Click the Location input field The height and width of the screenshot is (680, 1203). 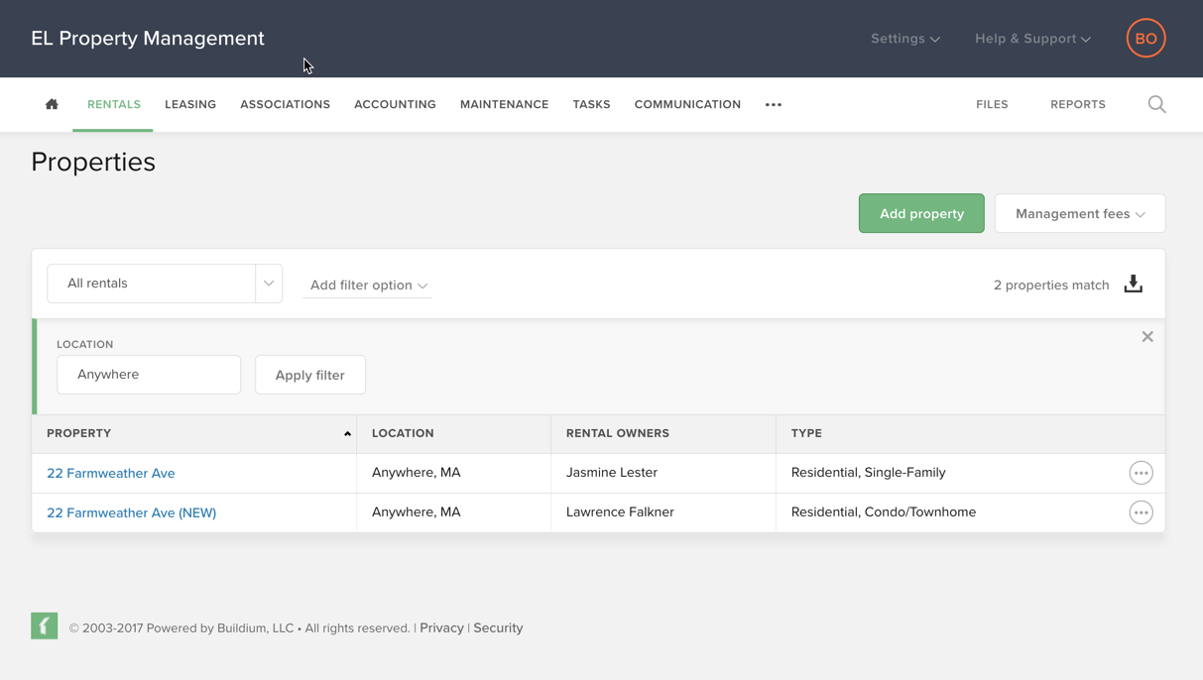point(149,375)
